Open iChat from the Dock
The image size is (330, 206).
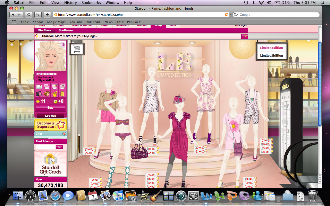coord(68,196)
